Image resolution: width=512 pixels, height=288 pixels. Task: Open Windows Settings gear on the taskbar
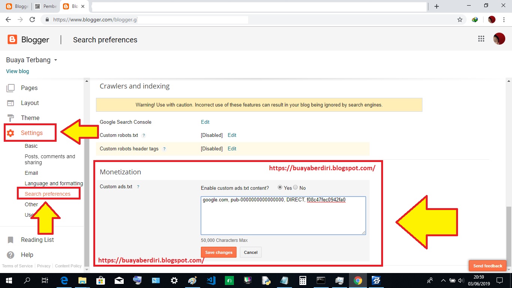pyautogui.click(x=174, y=280)
